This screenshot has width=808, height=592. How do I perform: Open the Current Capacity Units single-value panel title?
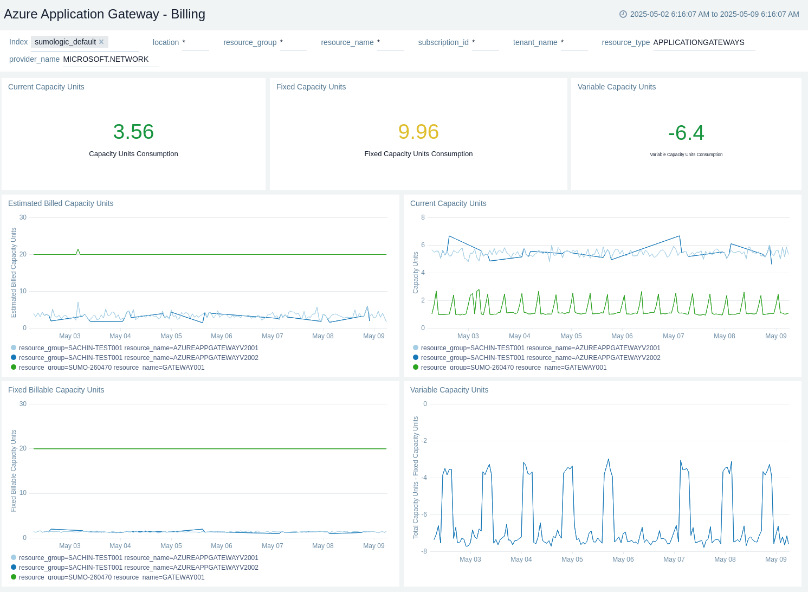(x=46, y=87)
